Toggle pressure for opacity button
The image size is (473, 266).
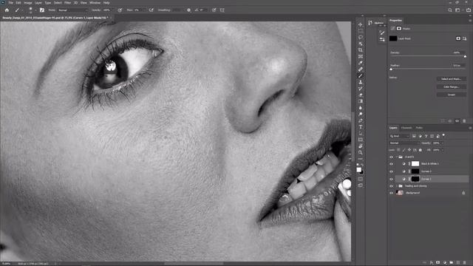[x=120, y=10]
